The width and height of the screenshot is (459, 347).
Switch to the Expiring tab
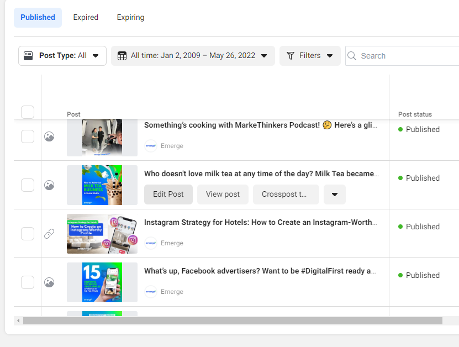[x=130, y=17]
